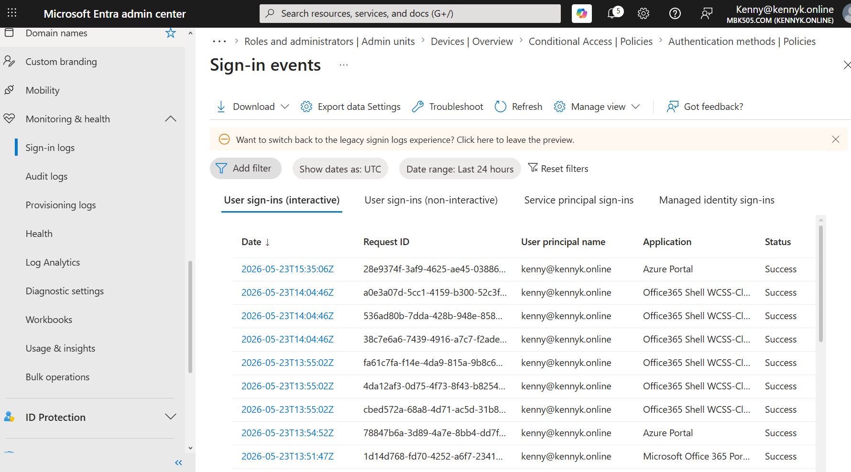Go to Authentication methods | Policies breadcrumb
Viewport: 851px width, 472px height.
(x=742, y=42)
